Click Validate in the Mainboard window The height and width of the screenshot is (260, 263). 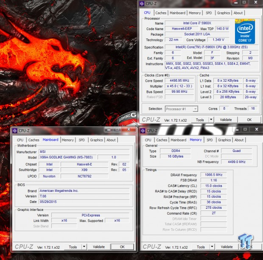pyautogui.click(x=99, y=247)
